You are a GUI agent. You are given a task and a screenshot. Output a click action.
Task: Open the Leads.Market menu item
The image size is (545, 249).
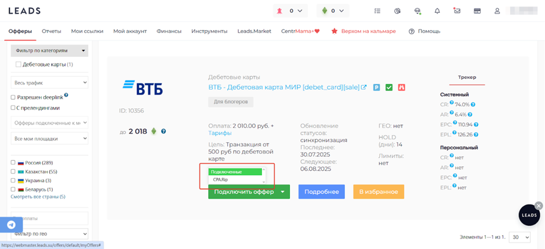[254, 31]
